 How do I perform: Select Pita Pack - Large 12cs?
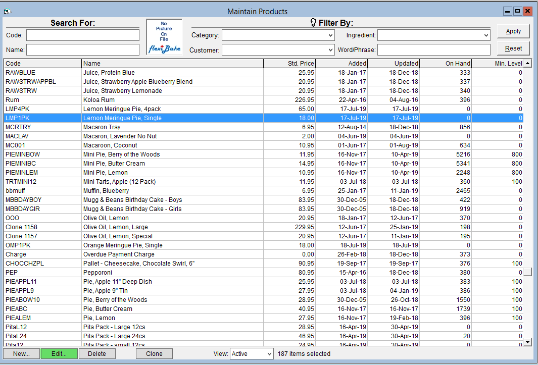click(x=264, y=327)
